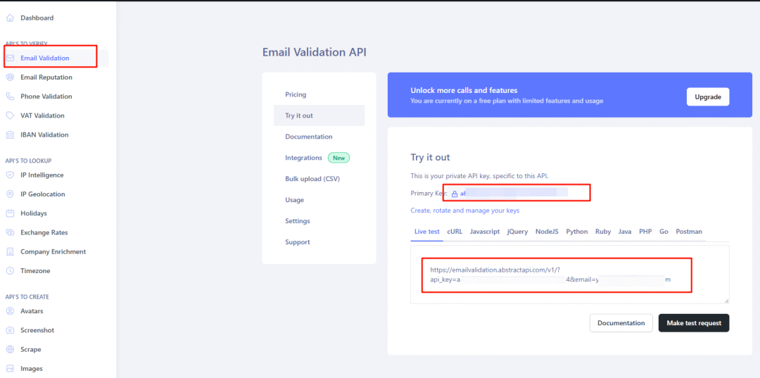Click the Exchange Rates icon
Image resolution: width=760 pixels, height=378 pixels.
coord(10,232)
